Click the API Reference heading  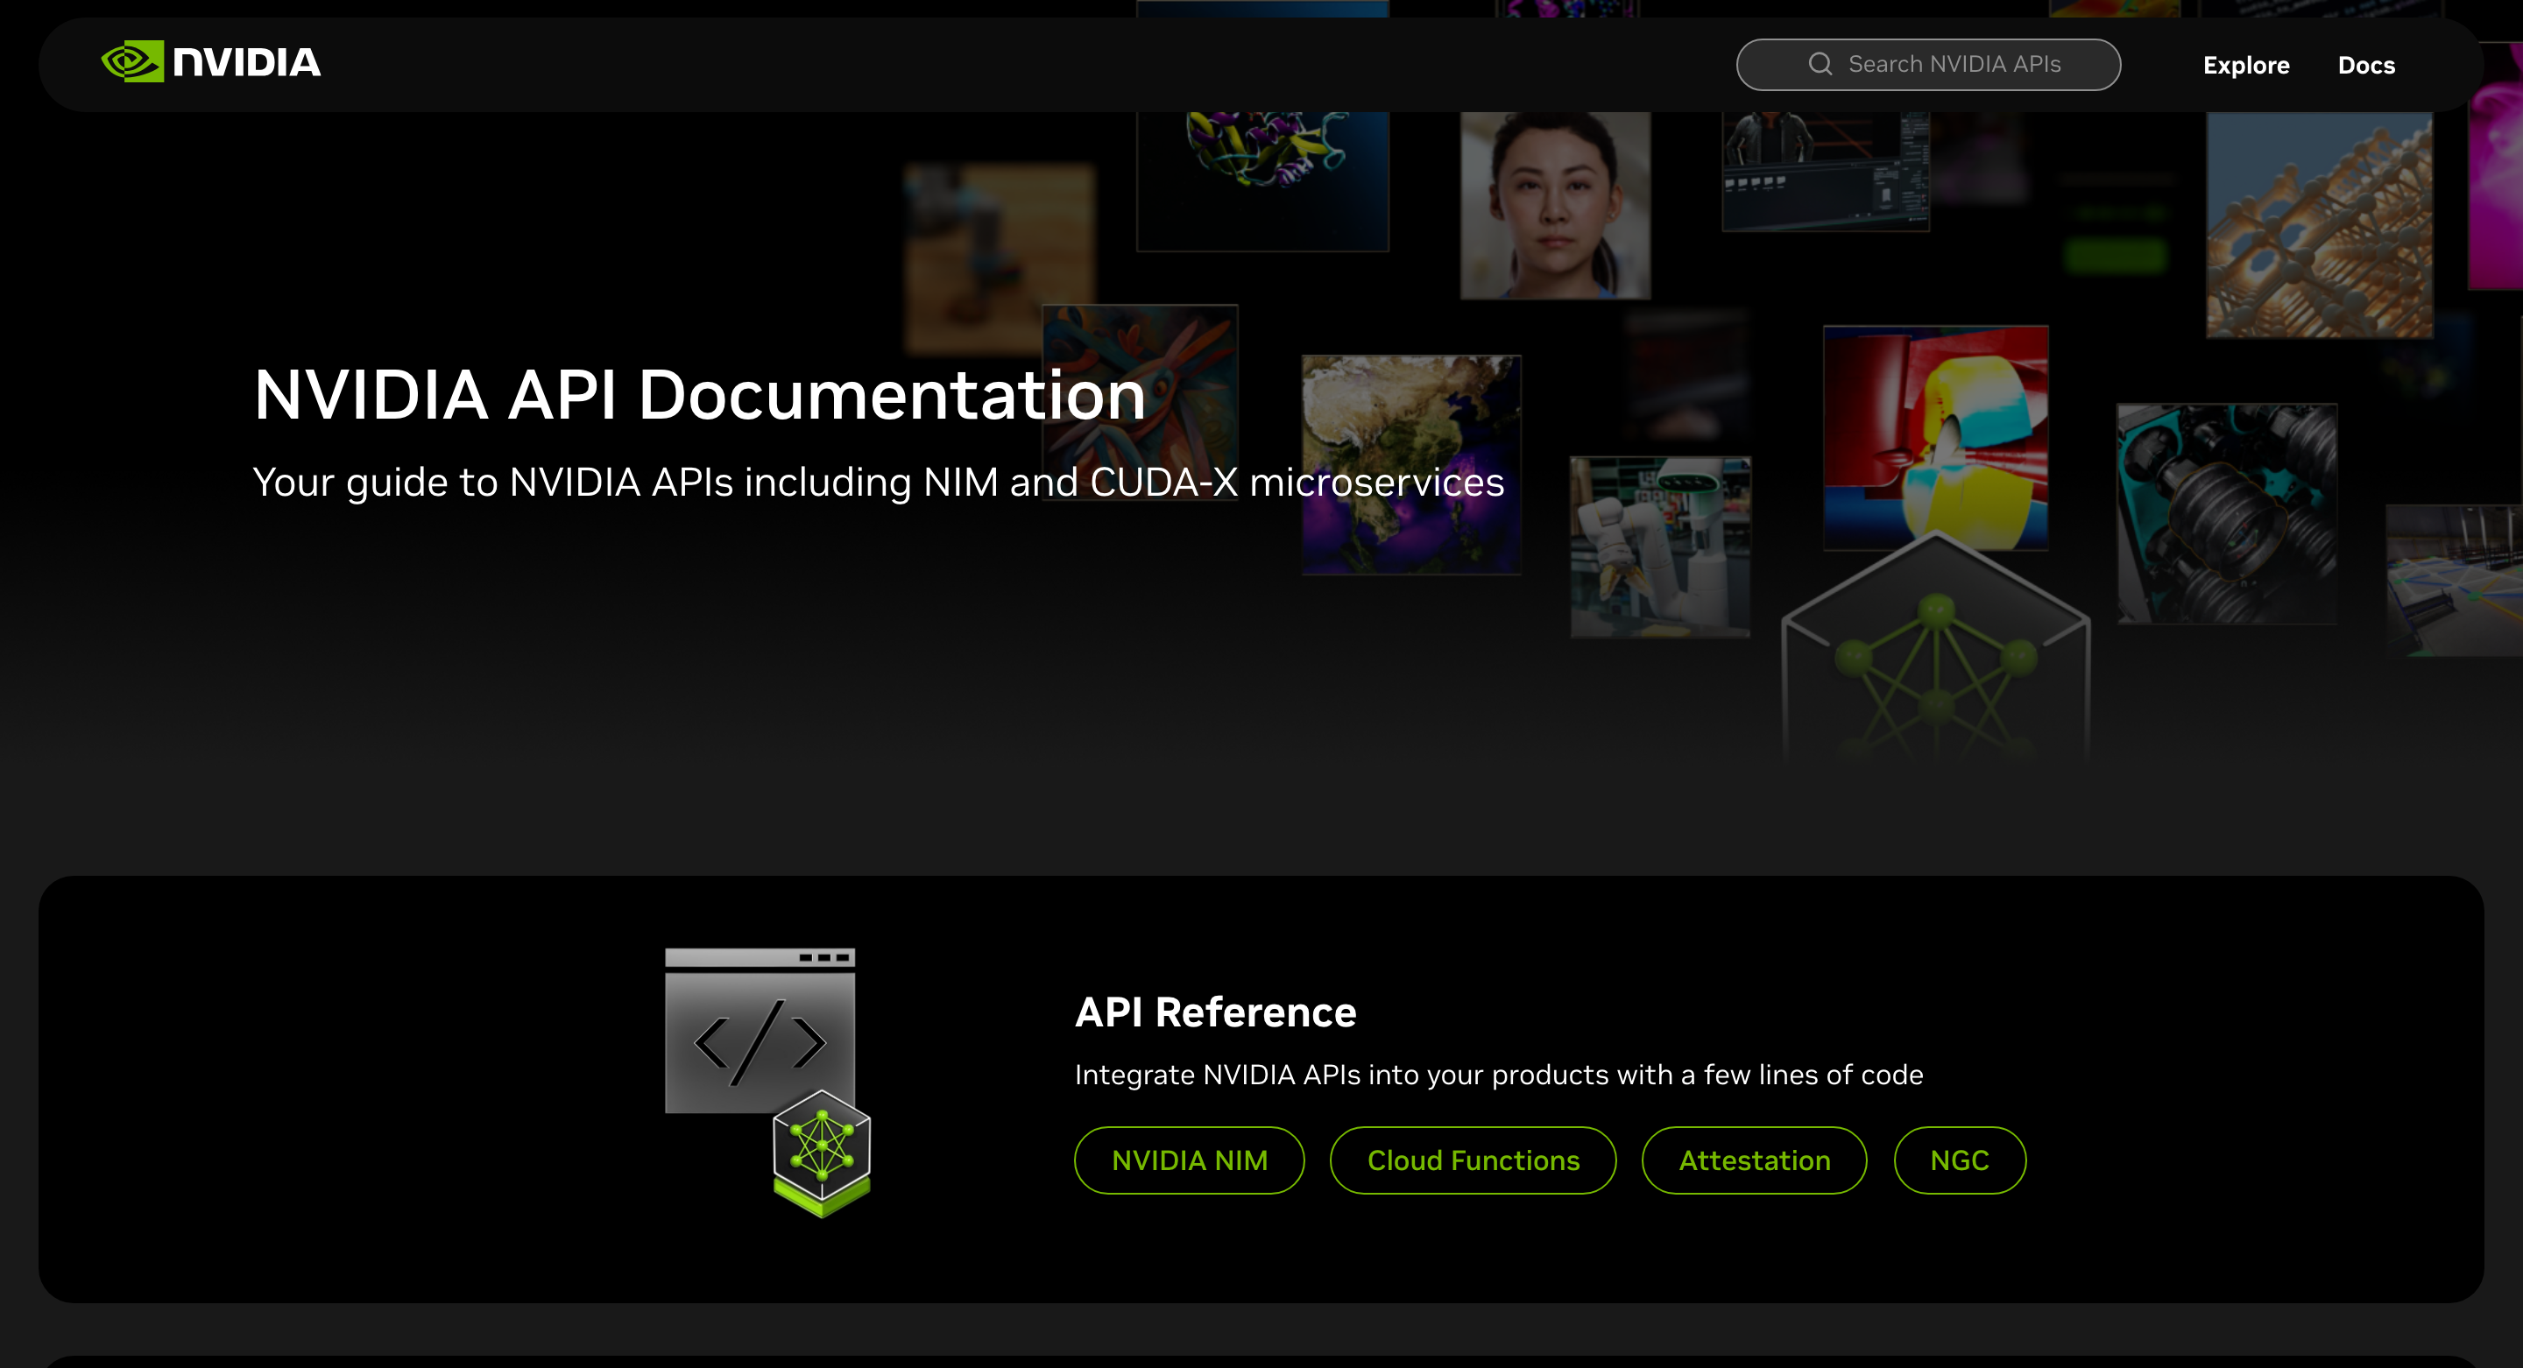point(1215,1012)
